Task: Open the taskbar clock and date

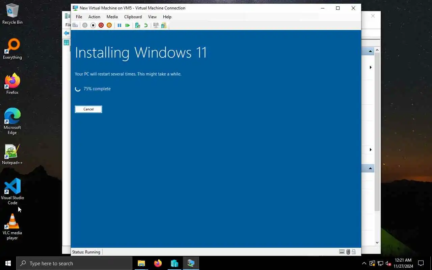Action: pyautogui.click(x=403, y=263)
